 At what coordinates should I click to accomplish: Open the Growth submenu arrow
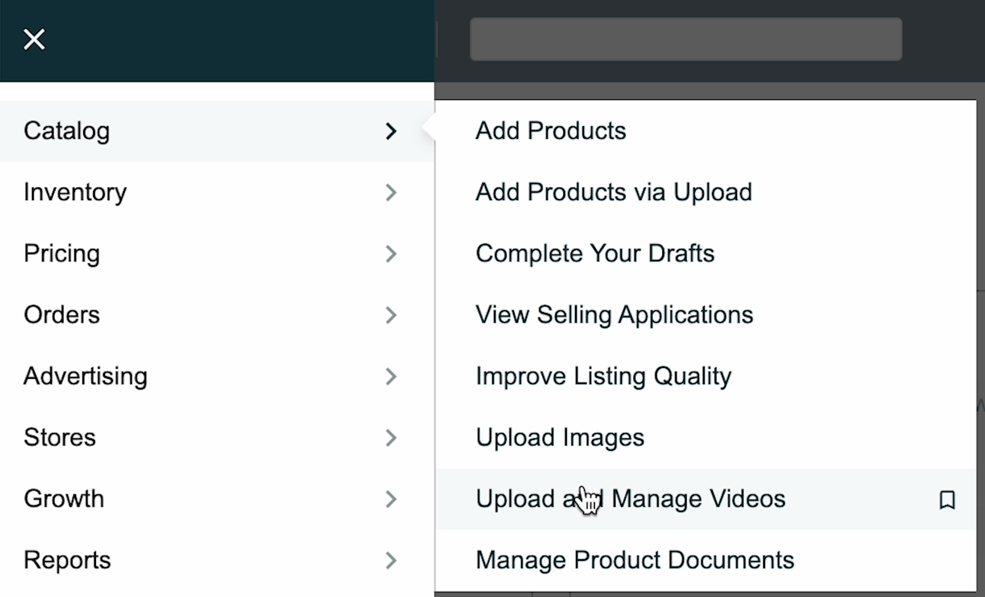[x=391, y=499]
